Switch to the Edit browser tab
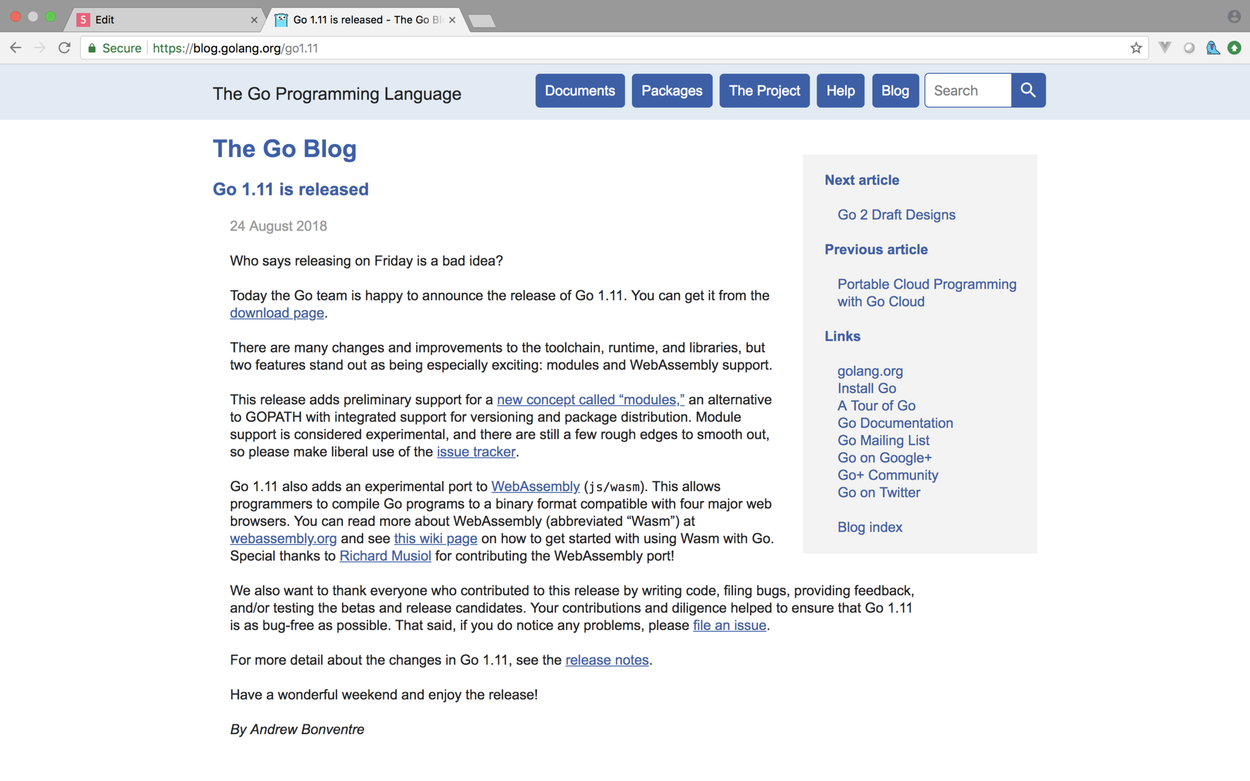1250x781 pixels. (162, 20)
